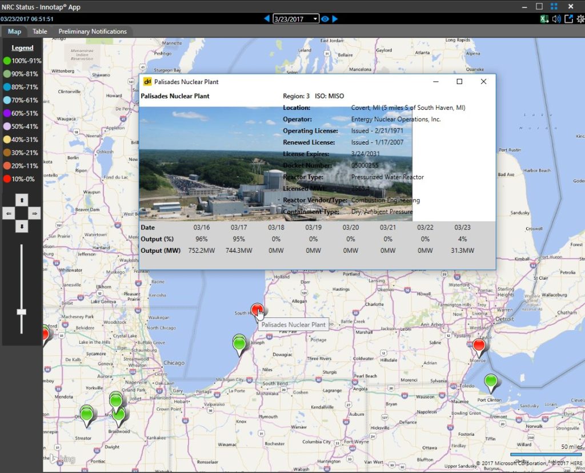Click the 30%-21% brown legend dot
The image size is (585, 473).
click(x=7, y=153)
